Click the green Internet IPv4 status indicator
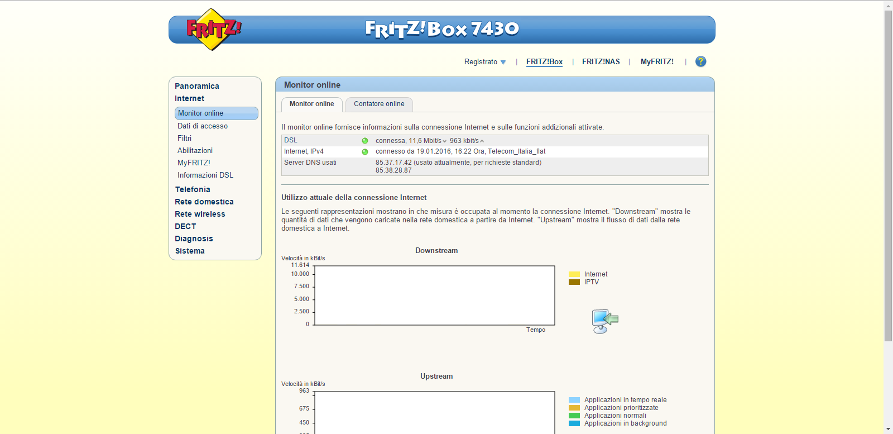893x434 pixels. point(365,152)
